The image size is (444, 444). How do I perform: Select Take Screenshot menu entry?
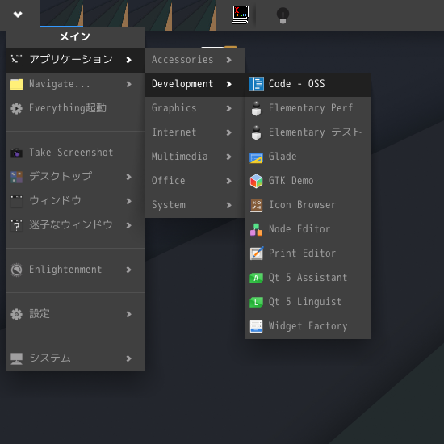point(75,153)
